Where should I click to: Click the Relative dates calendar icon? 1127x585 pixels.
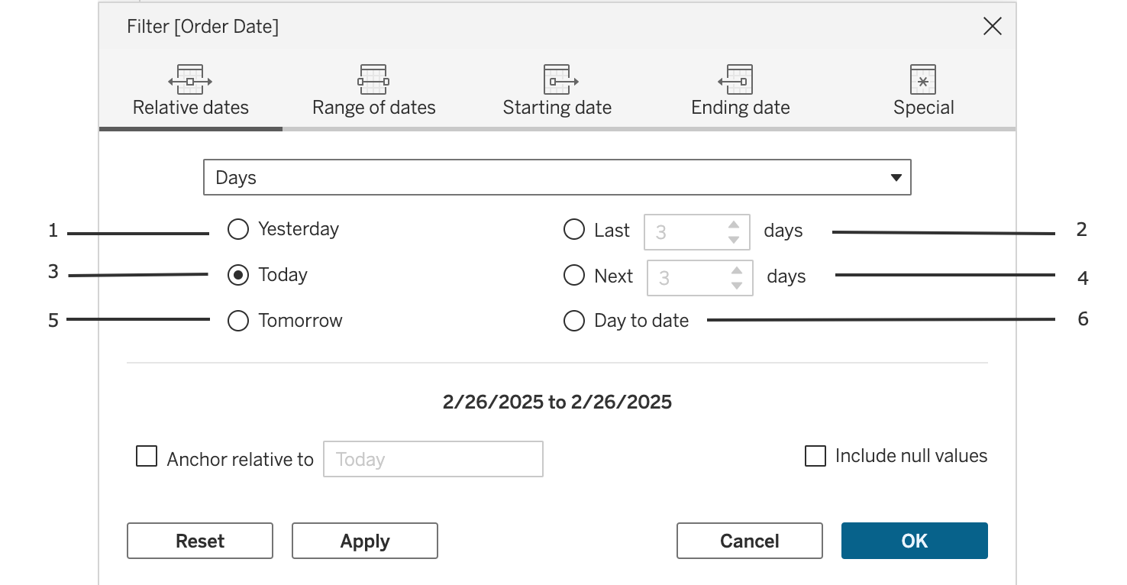190,79
